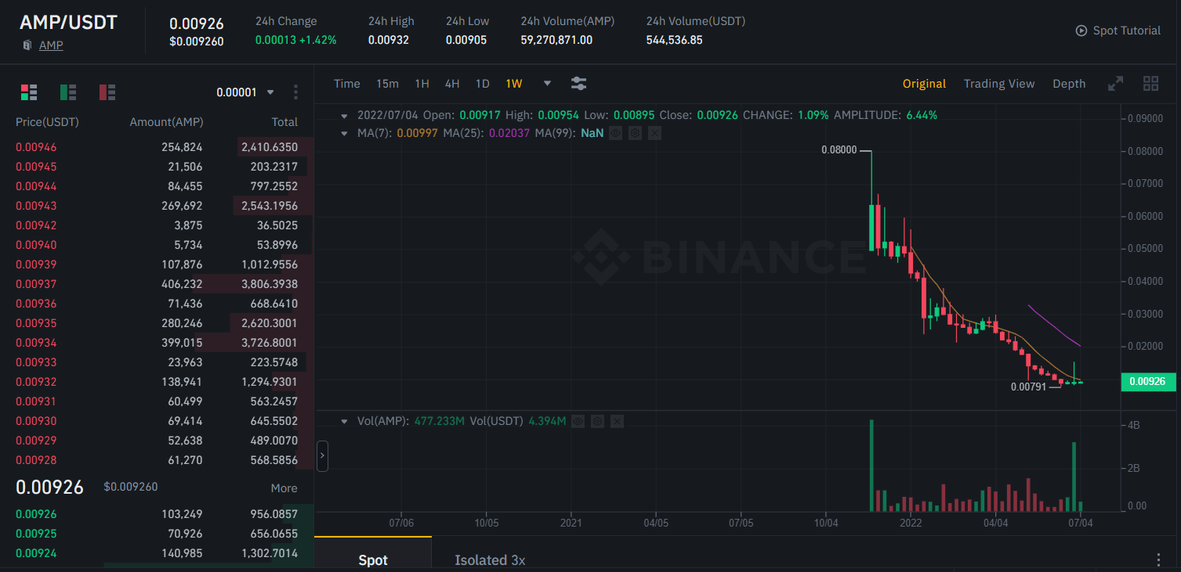Select 1H chart interval
The width and height of the screenshot is (1181, 572).
pyautogui.click(x=422, y=84)
